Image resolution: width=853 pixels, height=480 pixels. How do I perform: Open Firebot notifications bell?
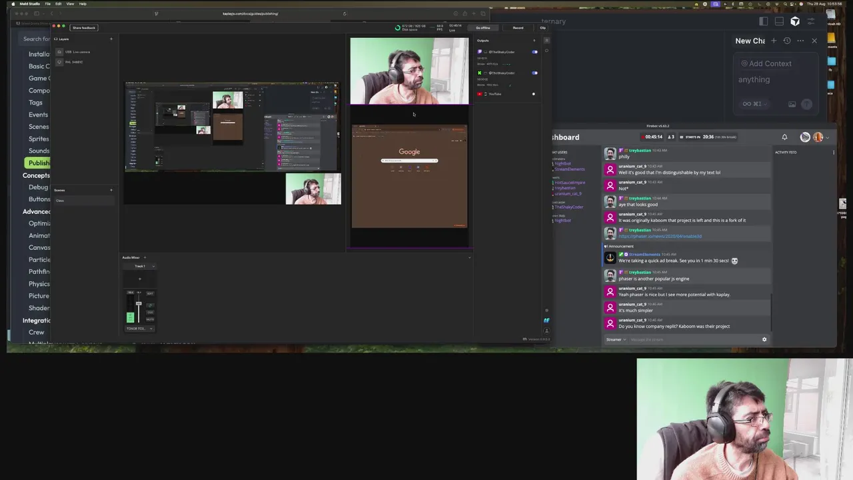pyautogui.click(x=784, y=137)
